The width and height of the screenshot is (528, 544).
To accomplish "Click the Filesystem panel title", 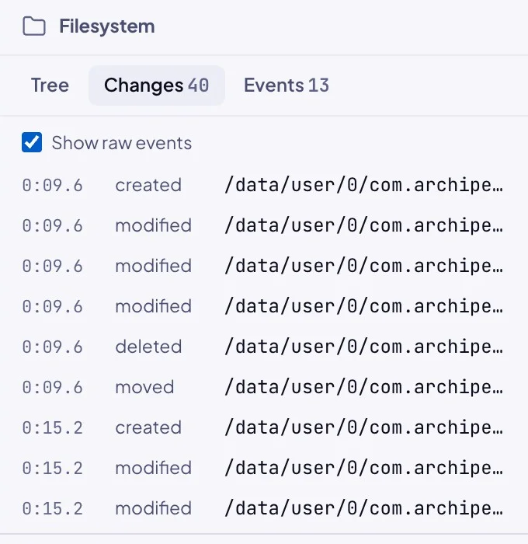I will point(107,26).
